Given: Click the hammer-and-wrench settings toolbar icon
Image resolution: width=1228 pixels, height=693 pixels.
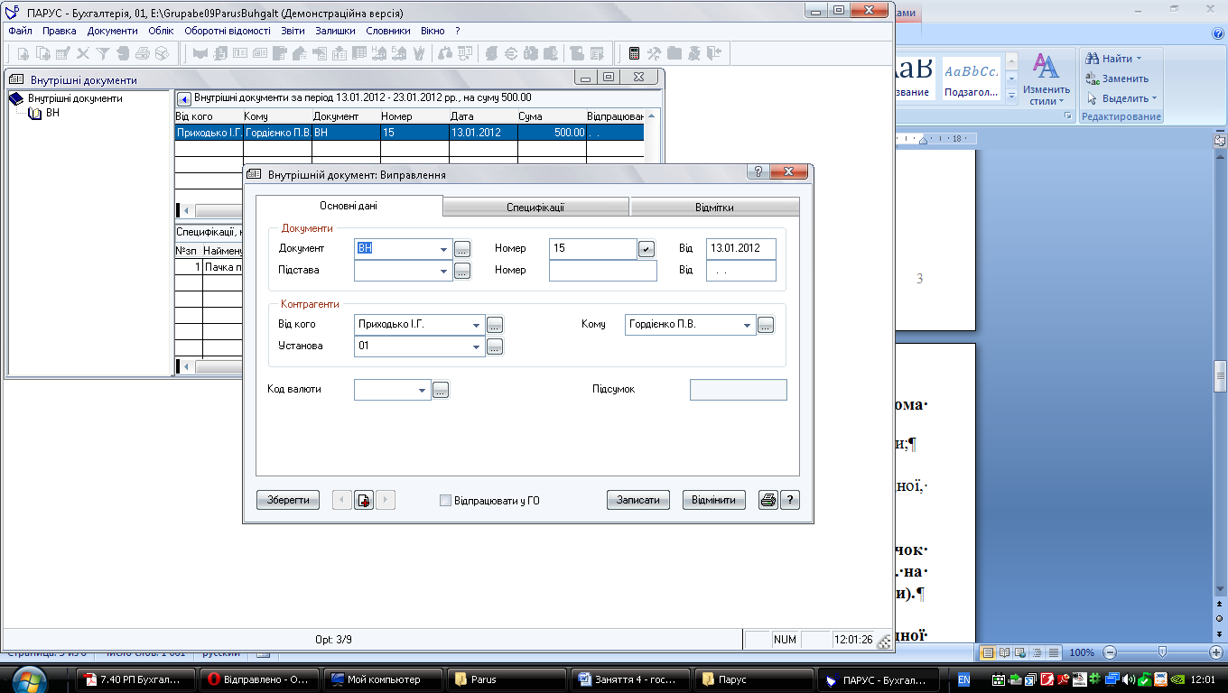Looking at the screenshot, I should coord(653,53).
